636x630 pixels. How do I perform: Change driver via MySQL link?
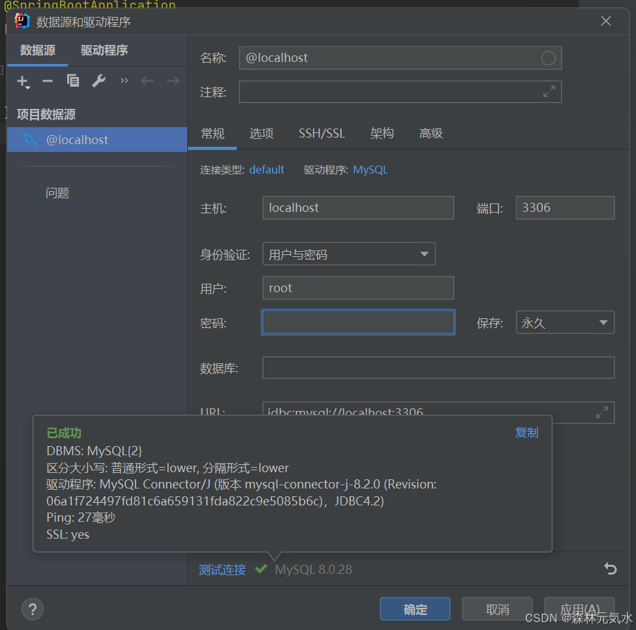(370, 170)
